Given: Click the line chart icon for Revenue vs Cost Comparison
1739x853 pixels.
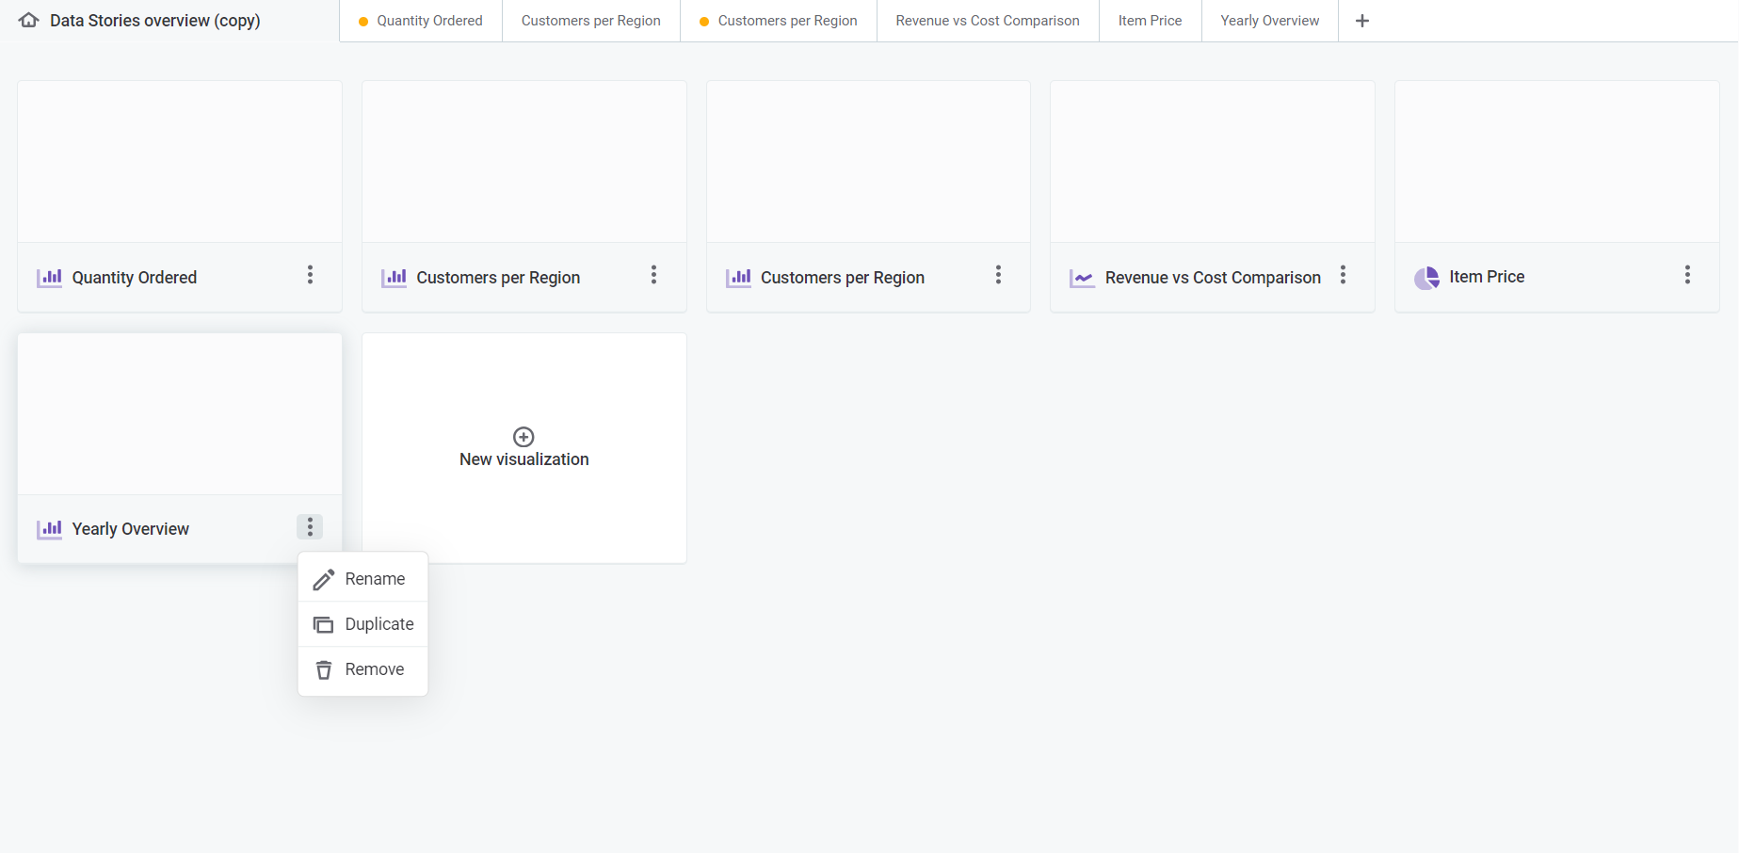Looking at the screenshot, I should (x=1082, y=278).
